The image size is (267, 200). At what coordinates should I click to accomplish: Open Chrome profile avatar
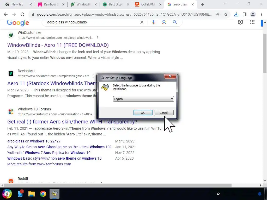253,15
